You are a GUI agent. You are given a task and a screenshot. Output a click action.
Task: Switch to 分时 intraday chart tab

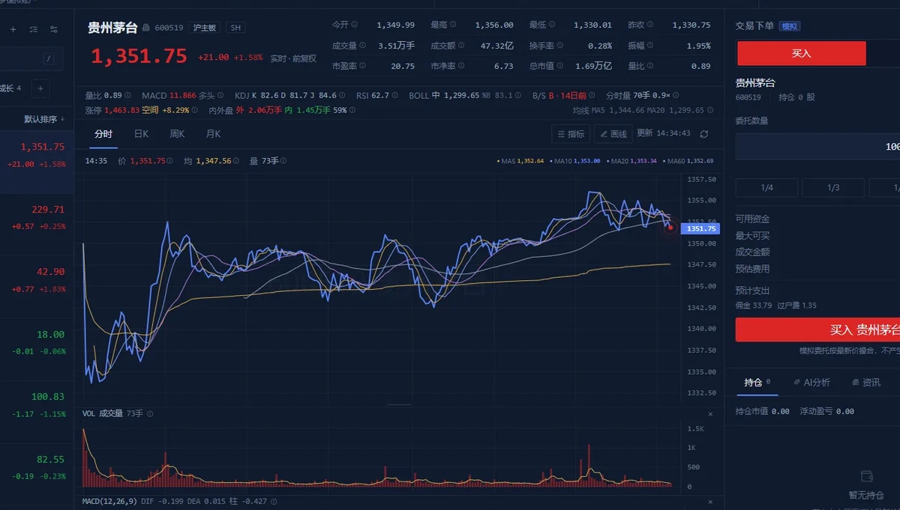pos(103,134)
